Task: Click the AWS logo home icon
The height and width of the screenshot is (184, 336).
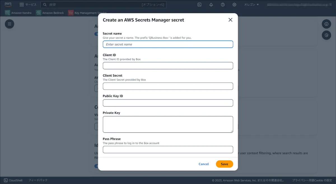Action: tap(8, 4)
